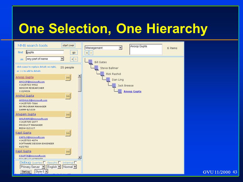This screenshot has height=182, width=243.
Task: Click ANSHULG@microsoft.com email link
Action: (33, 100)
